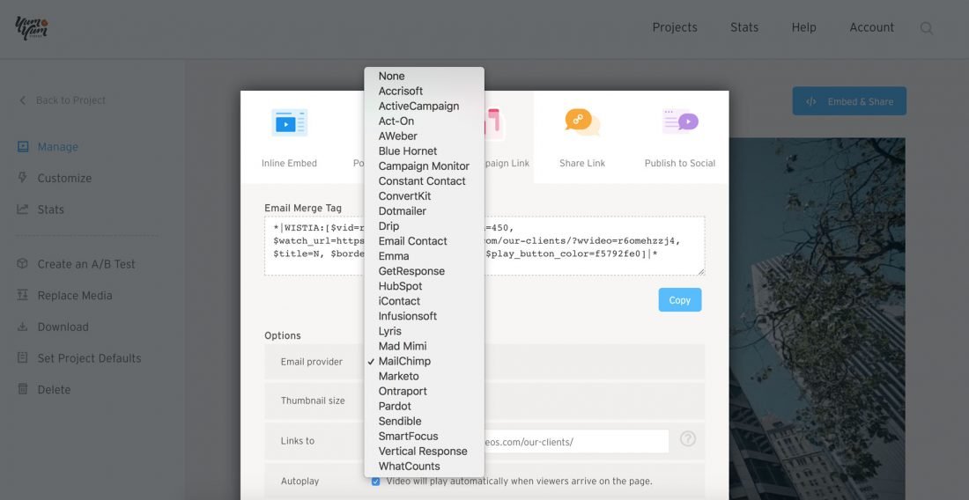Open Create an A/B Test
The width and height of the screenshot is (969, 500).
[86, 263]
